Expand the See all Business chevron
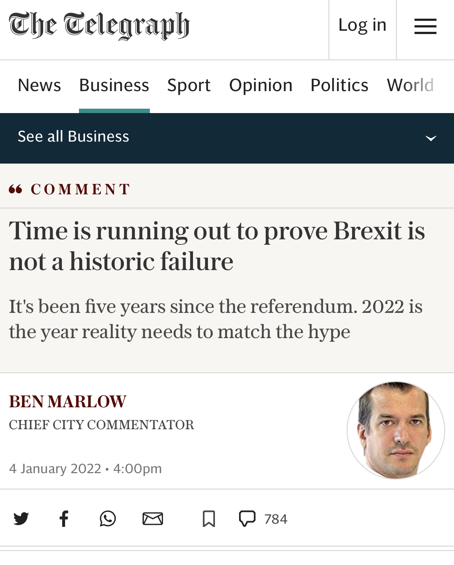The height and width of the screenshot is (565, 454). coord(431,138)
